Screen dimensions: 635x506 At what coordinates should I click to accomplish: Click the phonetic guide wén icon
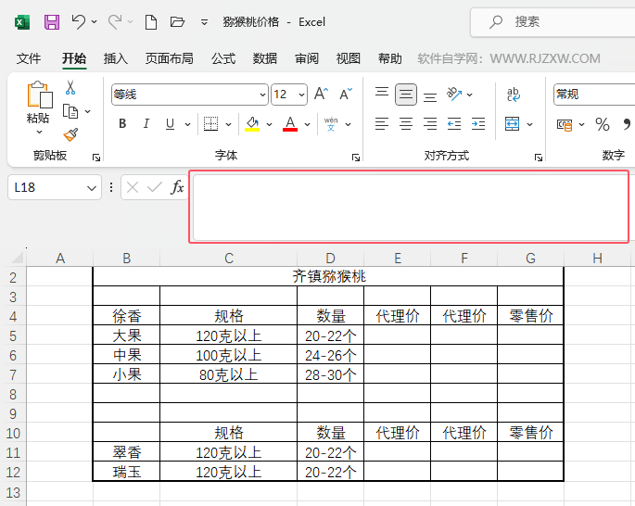331,124
